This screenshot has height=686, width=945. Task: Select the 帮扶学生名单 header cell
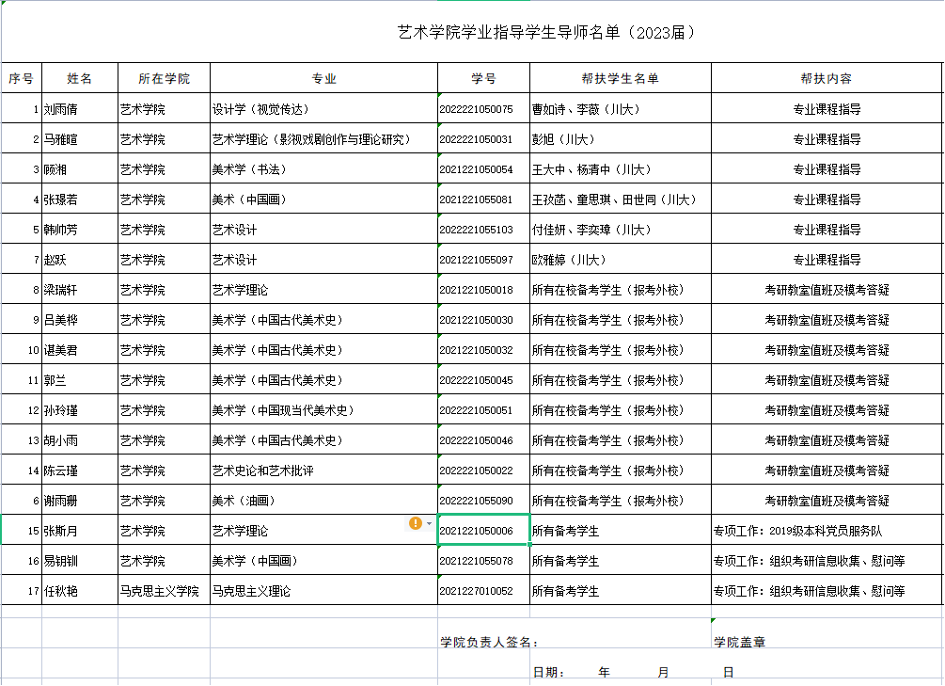point(620,78)
